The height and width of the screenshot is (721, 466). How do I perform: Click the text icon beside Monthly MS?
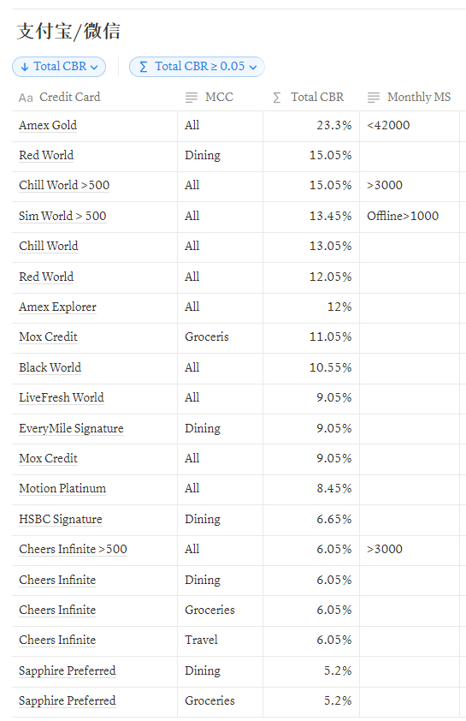(x=374, y=98)
